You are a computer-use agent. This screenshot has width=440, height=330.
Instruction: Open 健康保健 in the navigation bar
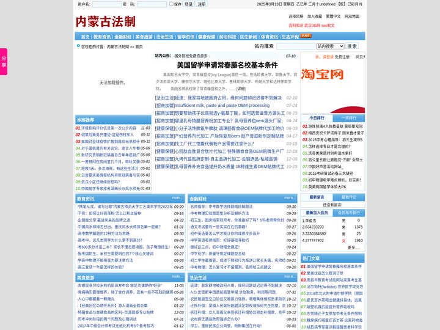[207, 37]
